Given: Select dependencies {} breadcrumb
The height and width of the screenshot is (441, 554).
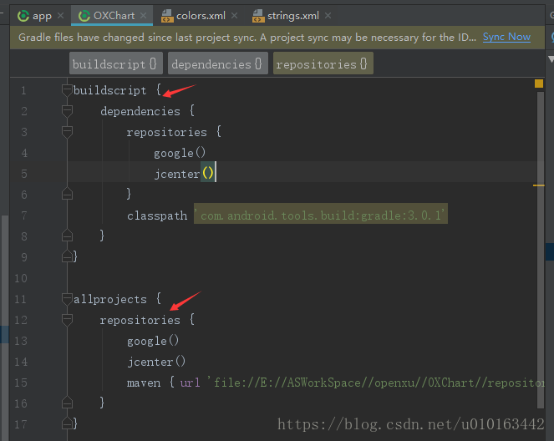Looking at the screenshot, I should pyautogui.click(x=217, y=63).
